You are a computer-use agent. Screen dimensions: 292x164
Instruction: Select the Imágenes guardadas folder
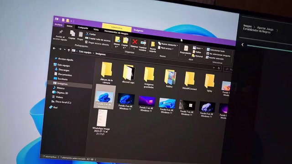[149, 77]
